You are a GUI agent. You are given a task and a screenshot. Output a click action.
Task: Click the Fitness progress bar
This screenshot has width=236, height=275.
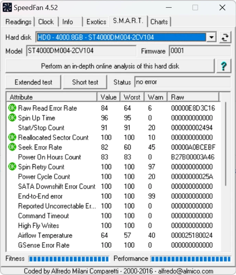pyautogui.click(x=68, y=259)
